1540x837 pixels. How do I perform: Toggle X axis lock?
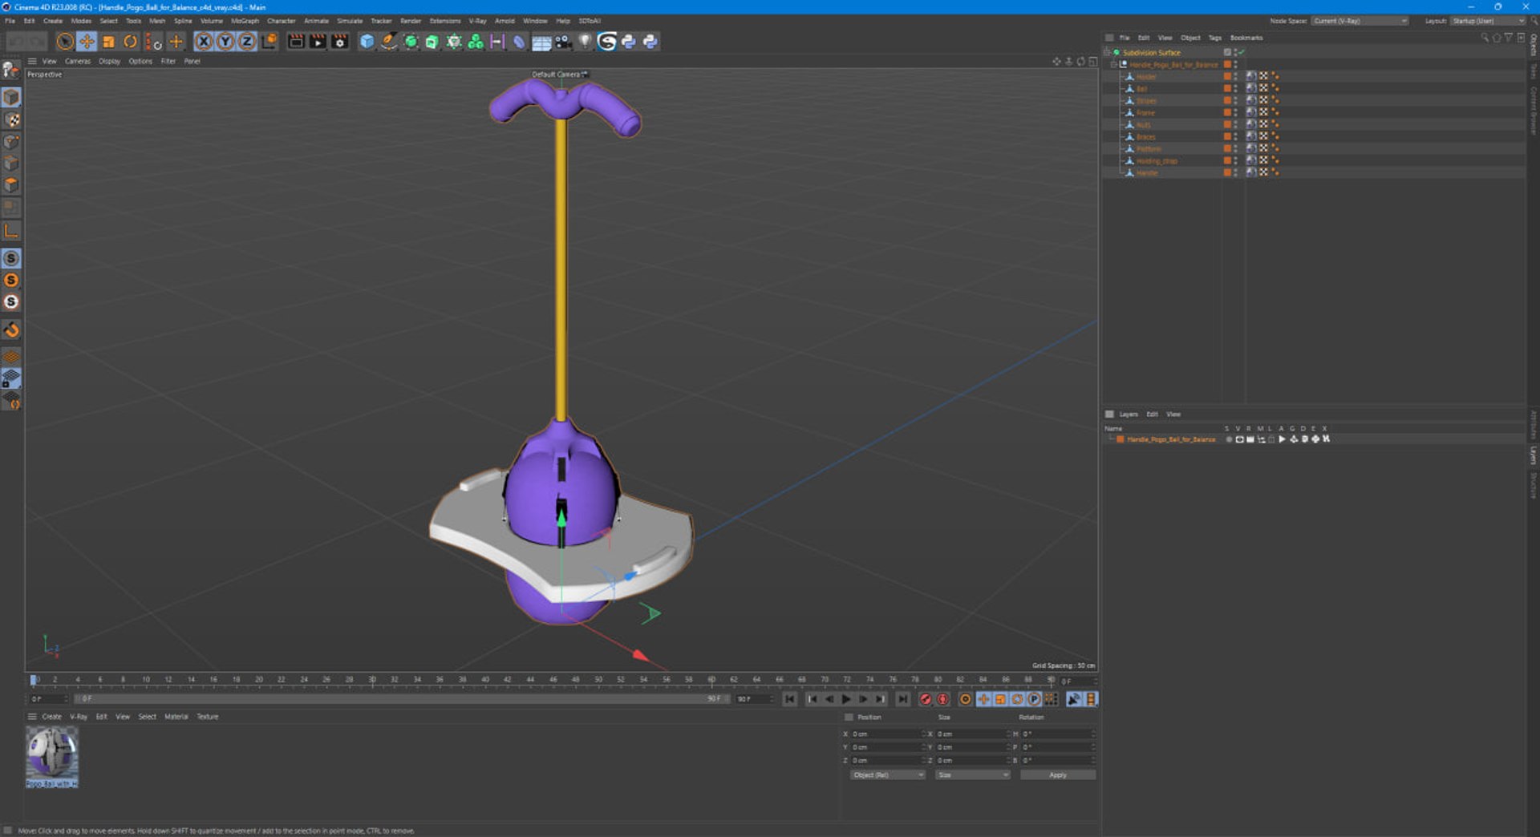[x=204, y=42]
